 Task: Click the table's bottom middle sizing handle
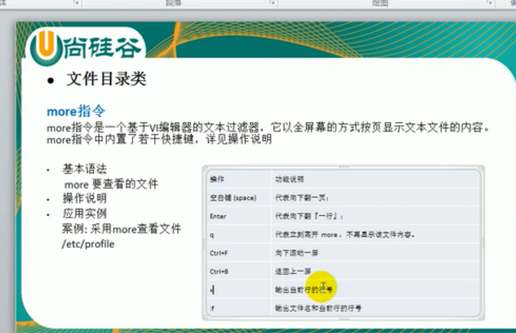pyautogui.click(x=344, y=319)
